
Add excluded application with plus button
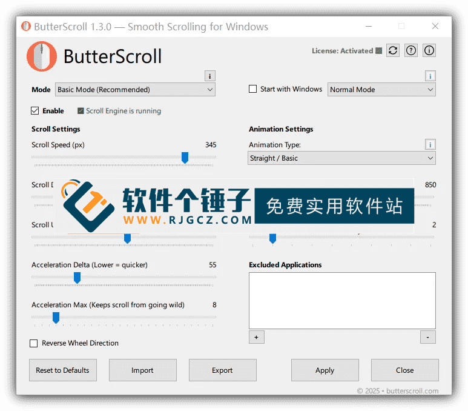pyautogui.click(x=256, y=337)
